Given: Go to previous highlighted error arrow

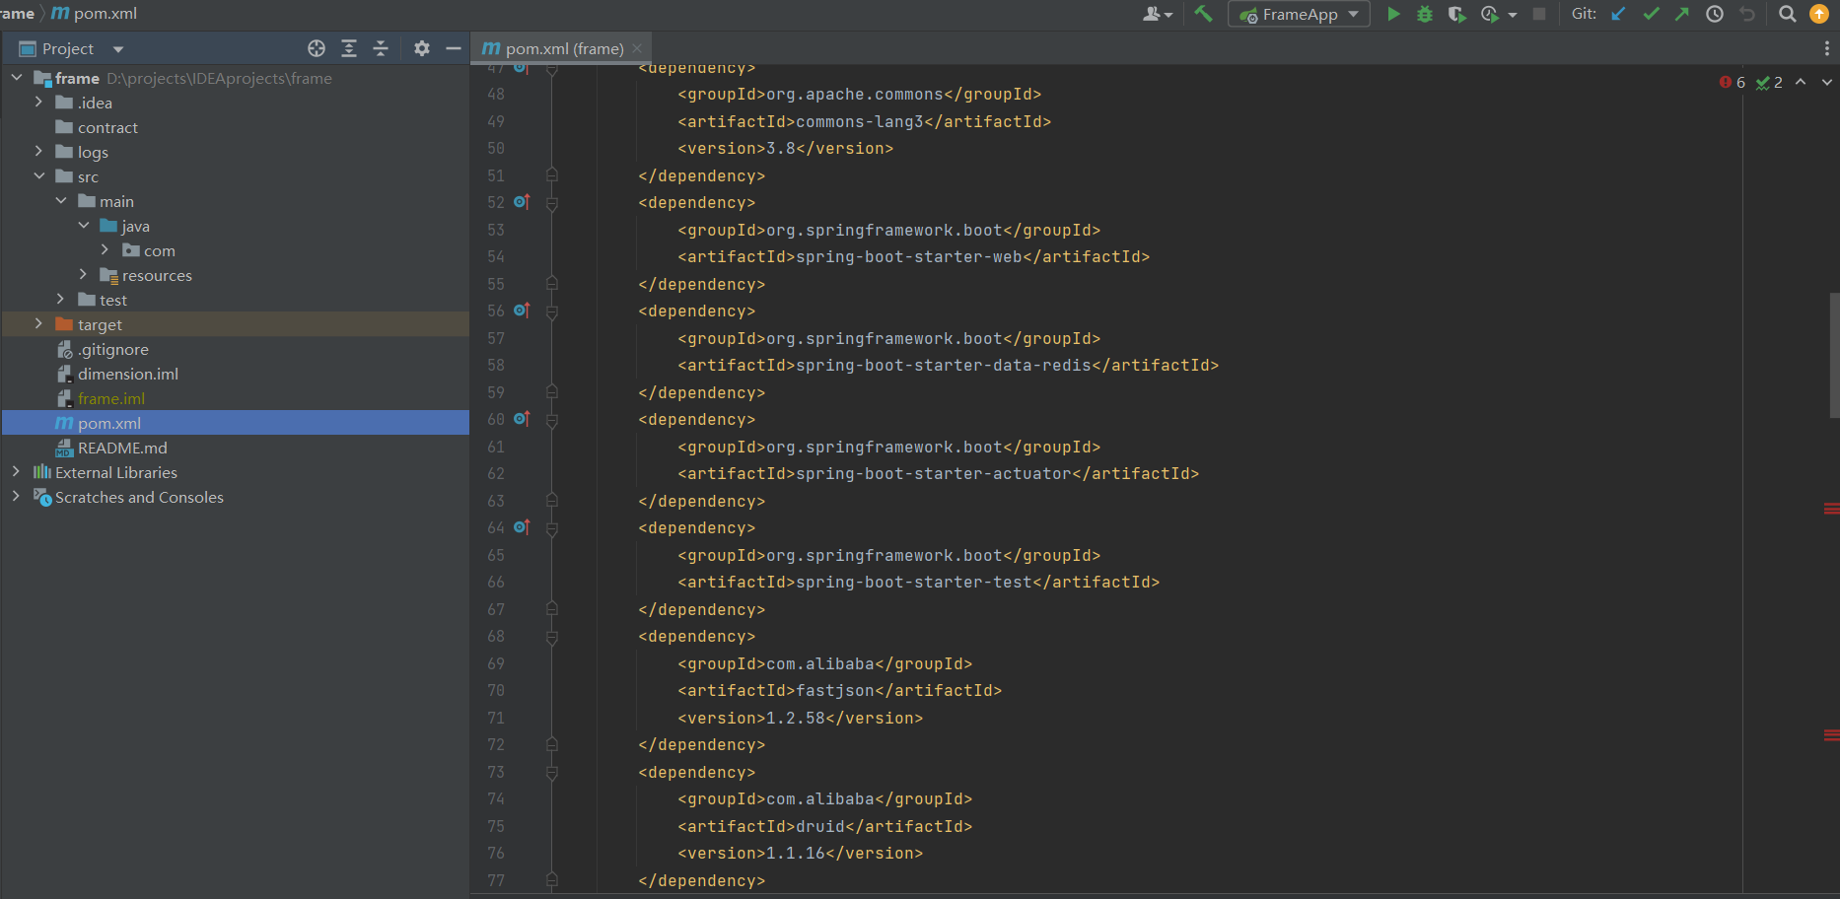Looking at the screenshot, I should [1801, 82].
